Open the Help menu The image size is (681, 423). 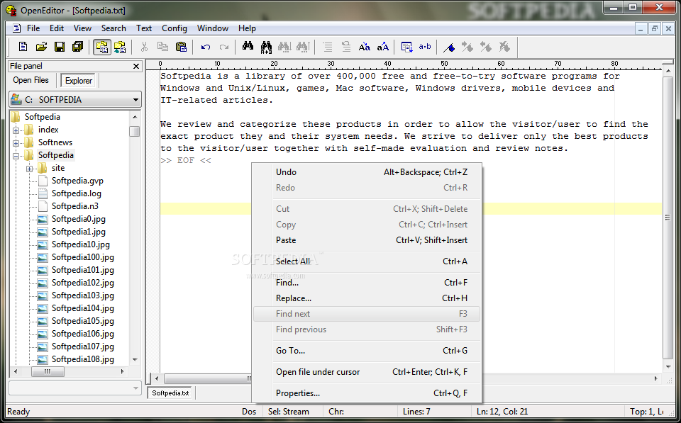click(247, 28)
